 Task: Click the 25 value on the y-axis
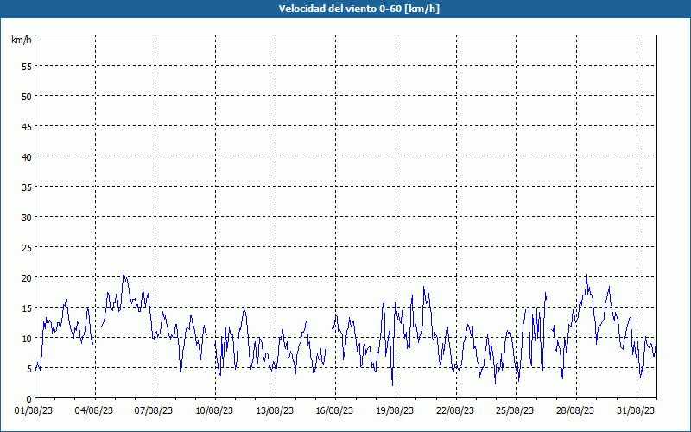click(x=27, y=247)
